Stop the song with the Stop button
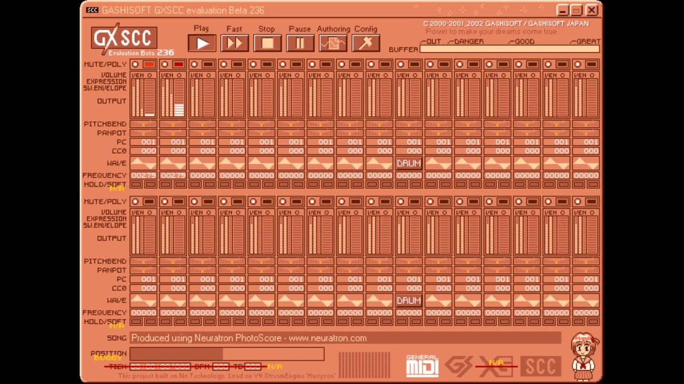 267,43
